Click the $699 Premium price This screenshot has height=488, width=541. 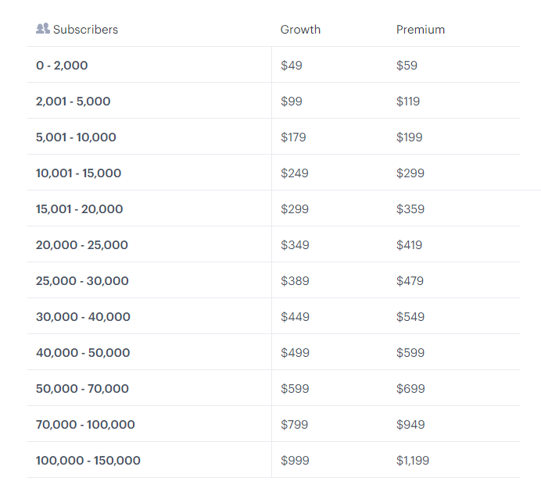tap(410, 389)
